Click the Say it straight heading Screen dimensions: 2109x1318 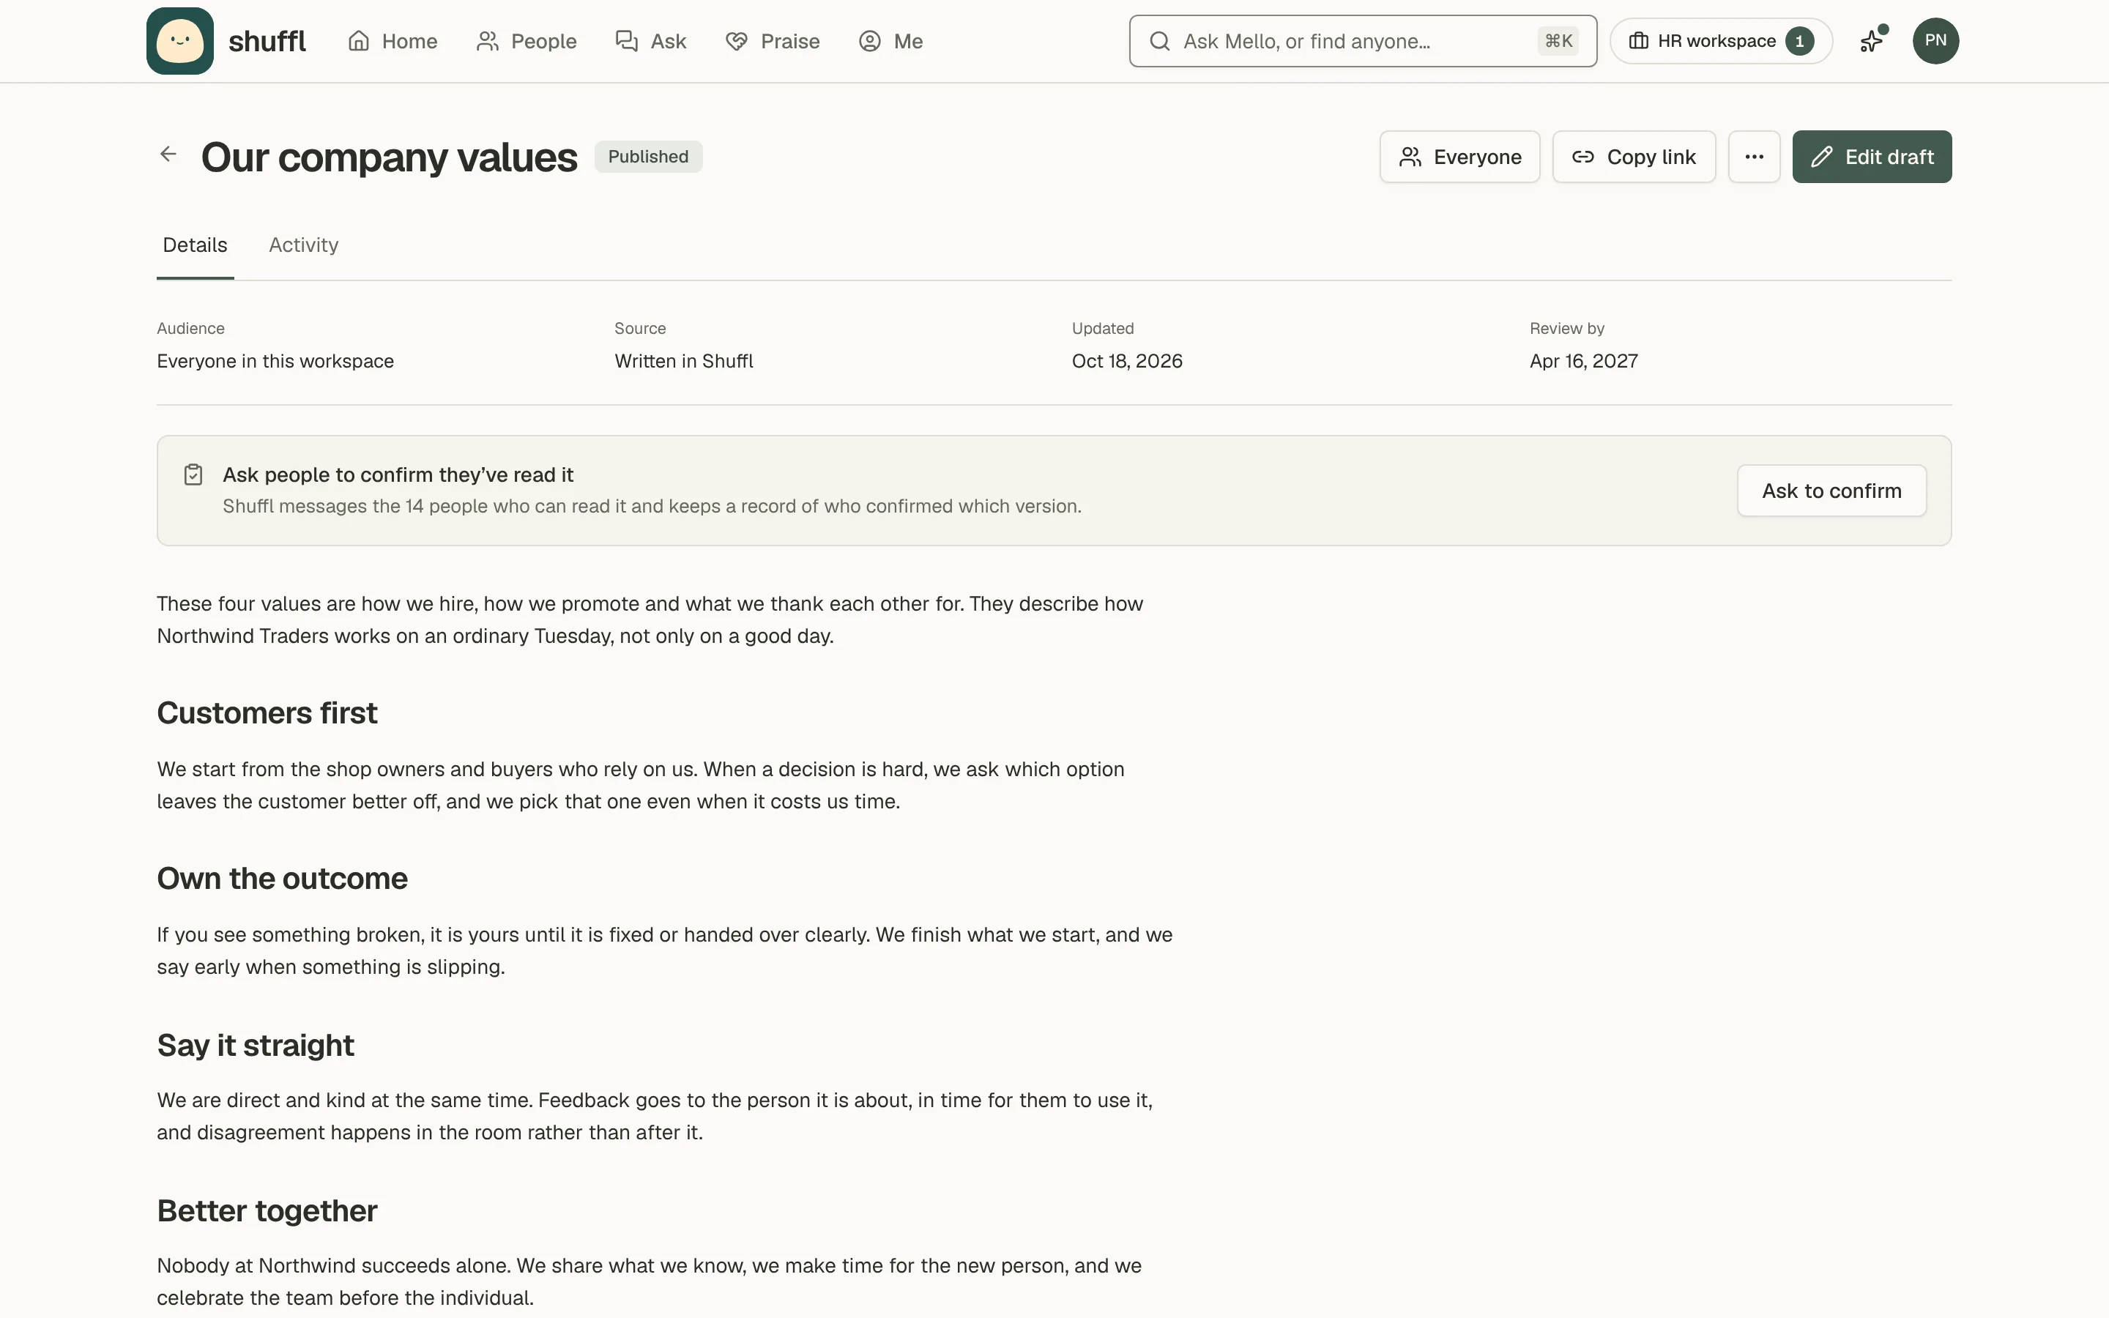[256, 1045]
